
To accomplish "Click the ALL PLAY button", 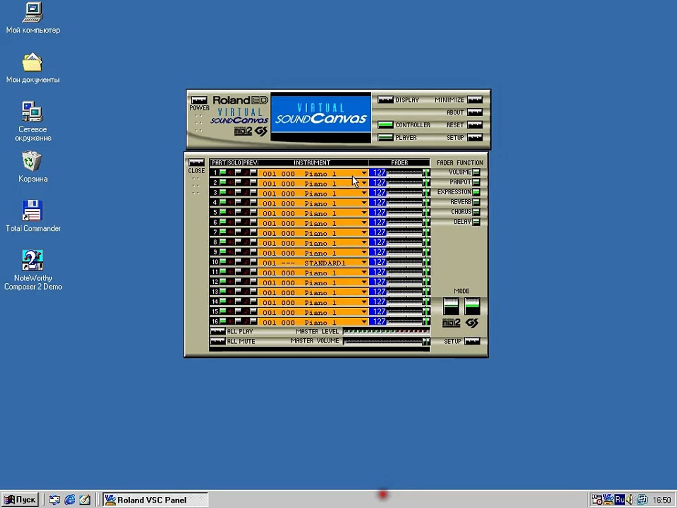I will pos(217,332).
